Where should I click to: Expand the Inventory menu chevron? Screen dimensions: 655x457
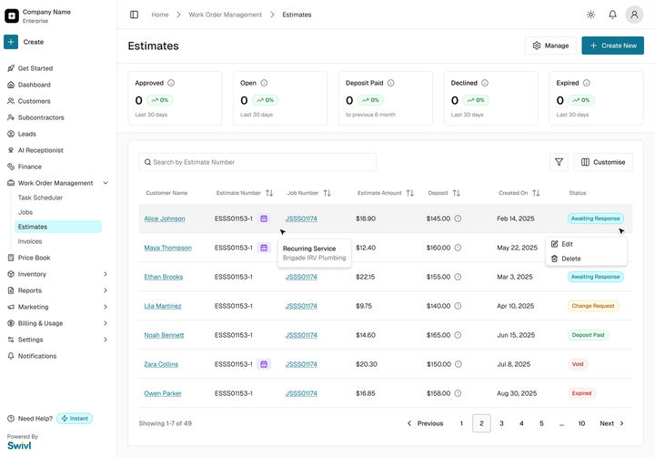106,274
